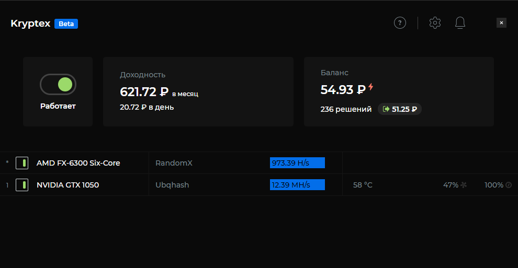Screen dimensions: 518x268
Task: Click the AMD FX-6300 Six-Core name
Action: pos(78,163)
